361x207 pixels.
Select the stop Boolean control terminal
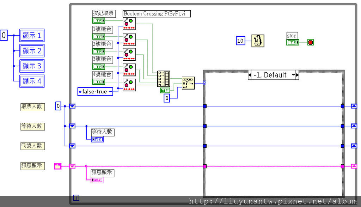point(293,42)
